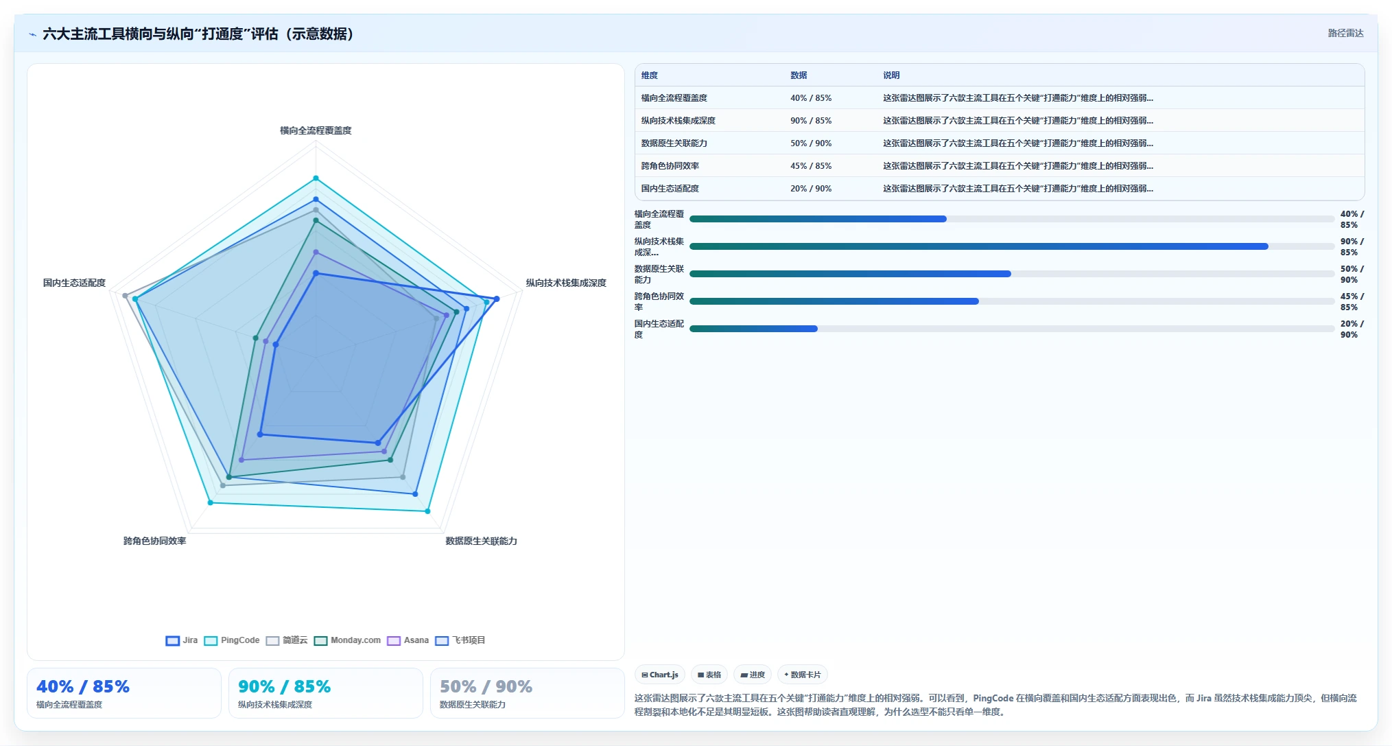The width and height of the screenshot is (1392, 746).
Task: Click PingCode's top data point on the radar
Action: (316, 178)
